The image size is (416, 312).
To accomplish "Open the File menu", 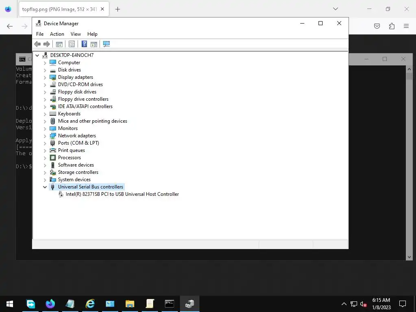I will tap(40, 34).
